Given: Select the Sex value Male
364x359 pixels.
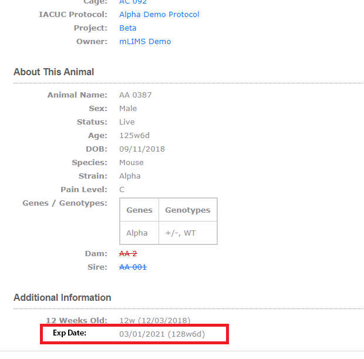Looking at the screenshot, I should tap(128, 109).
